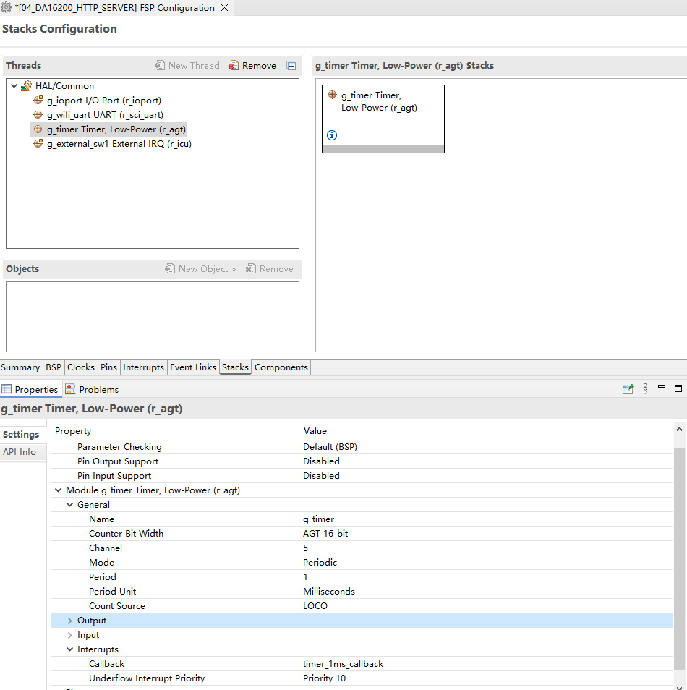The image size is (687, 690).
Task: Click the New Thread button
Action: 187,66
